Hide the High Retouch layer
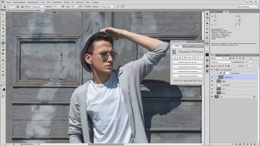Screen dimensions: 260x146 click(x=212, y=77)
